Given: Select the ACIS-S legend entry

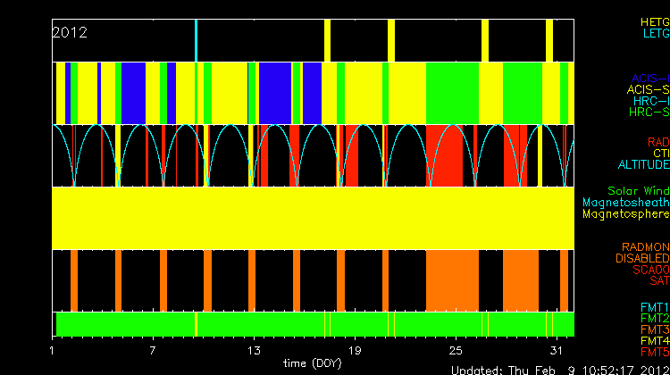Looking at the screenshot, I should pos(648,89).
